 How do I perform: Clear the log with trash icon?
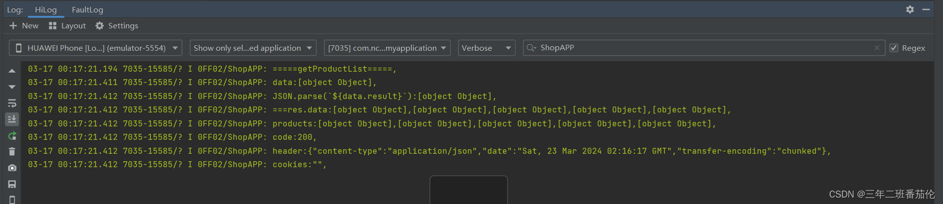coord(12,152)
